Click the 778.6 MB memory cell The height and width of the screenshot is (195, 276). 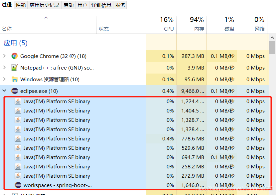pyautogui.click(x=192, y=139)
